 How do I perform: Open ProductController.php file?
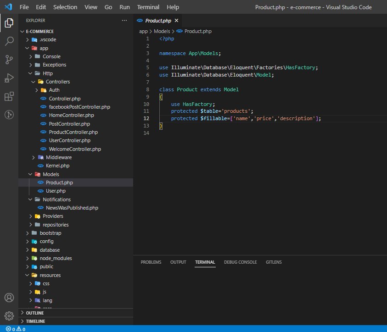click(73, 132)
